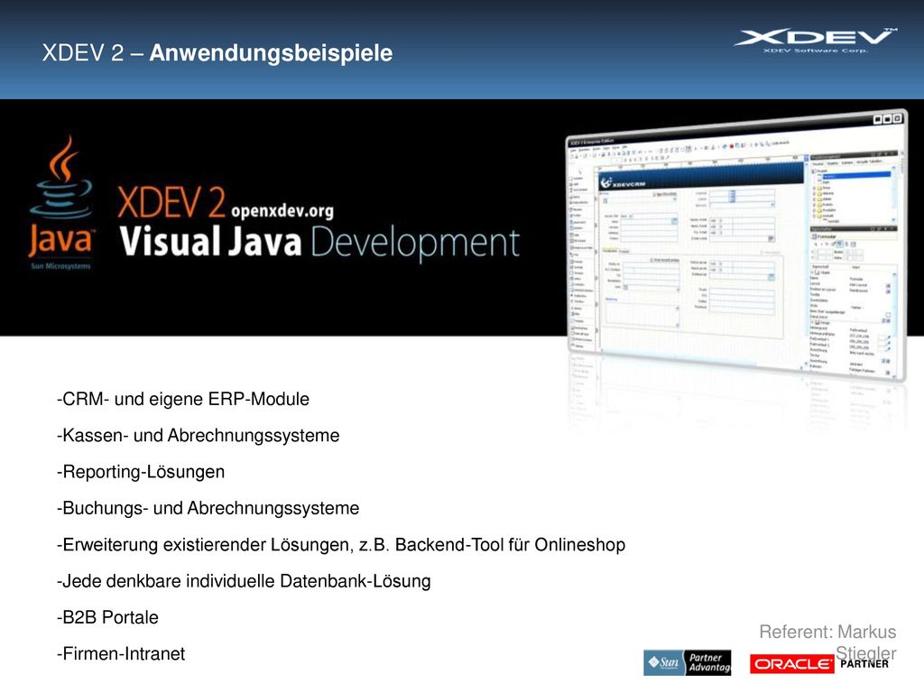Open the XDEV 2 IDE screenshot thumbnail
This screenshot has height=693, width=924.
(736, 244)
